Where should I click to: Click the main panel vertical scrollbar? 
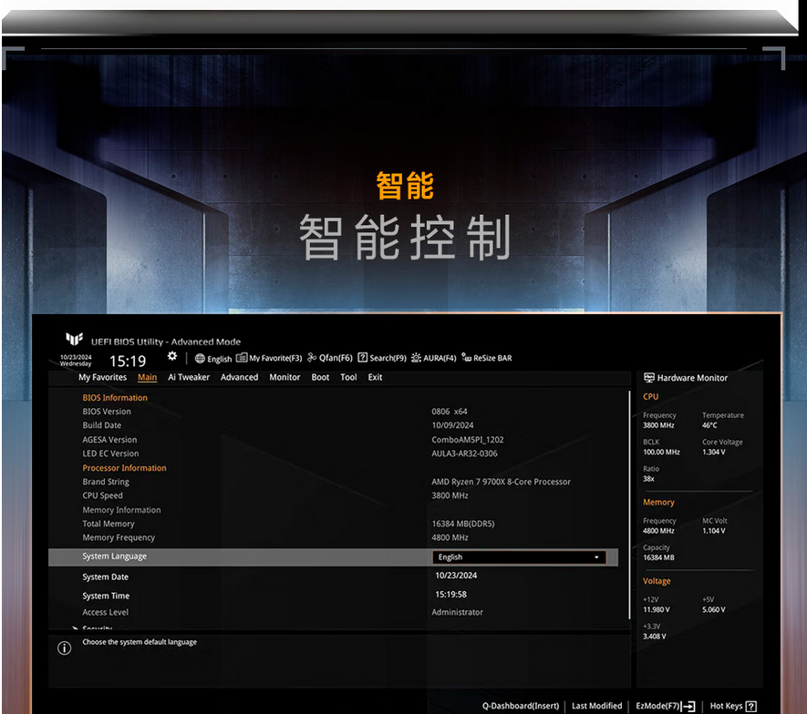click(629, 505)
